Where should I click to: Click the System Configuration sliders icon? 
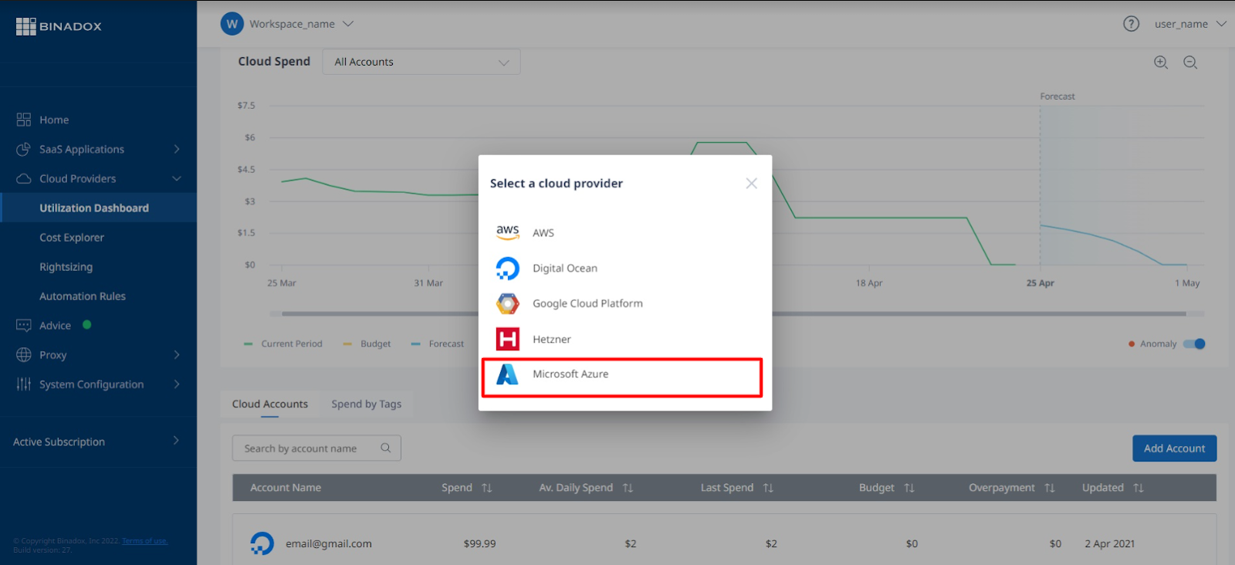pyautogui.click(x=23, y=384)
